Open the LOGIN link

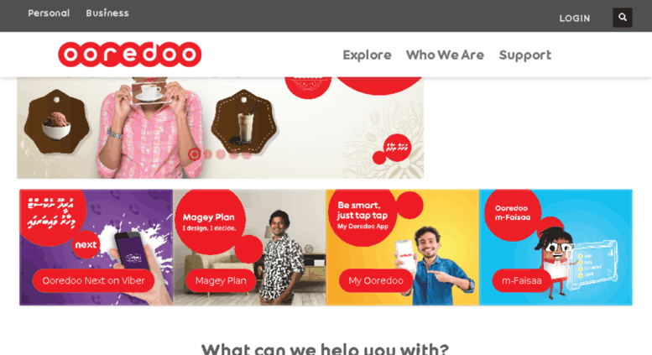[574, 18]
